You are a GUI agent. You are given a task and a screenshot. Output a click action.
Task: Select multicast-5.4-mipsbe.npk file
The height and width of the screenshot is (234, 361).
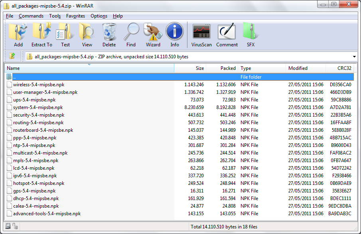click(x=40, y=153)
